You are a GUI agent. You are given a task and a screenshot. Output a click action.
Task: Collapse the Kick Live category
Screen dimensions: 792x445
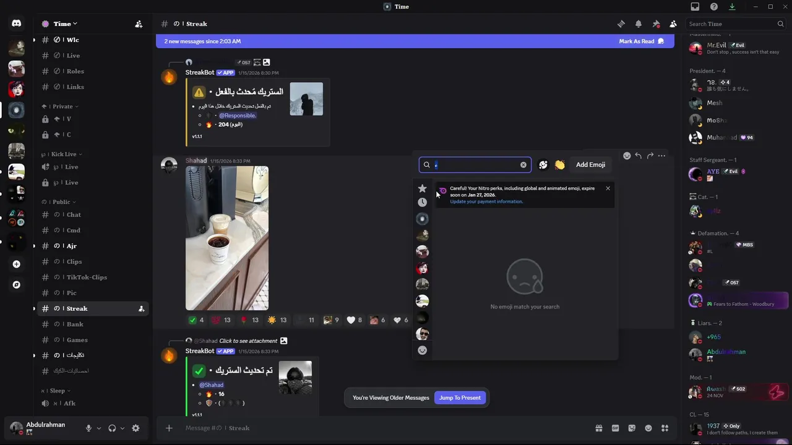pyautogui.click(x=62, y=155)
